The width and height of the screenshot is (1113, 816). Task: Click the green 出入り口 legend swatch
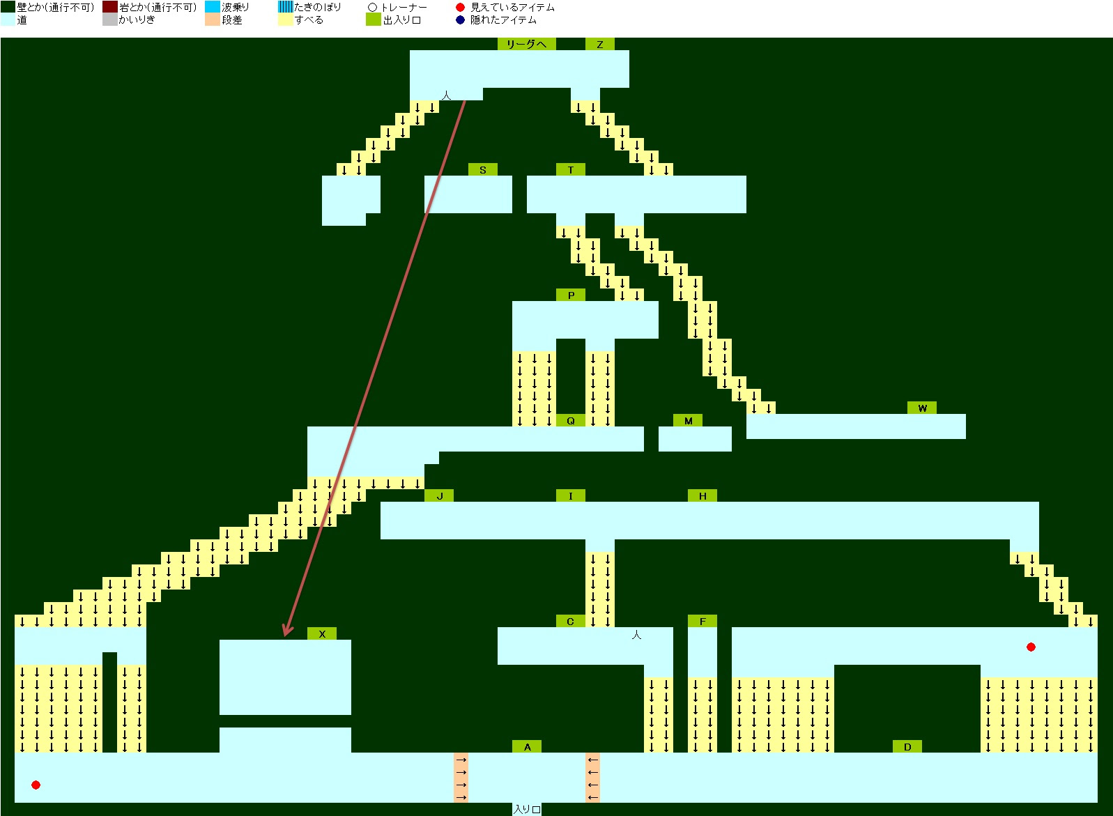(x=373, y=20)
